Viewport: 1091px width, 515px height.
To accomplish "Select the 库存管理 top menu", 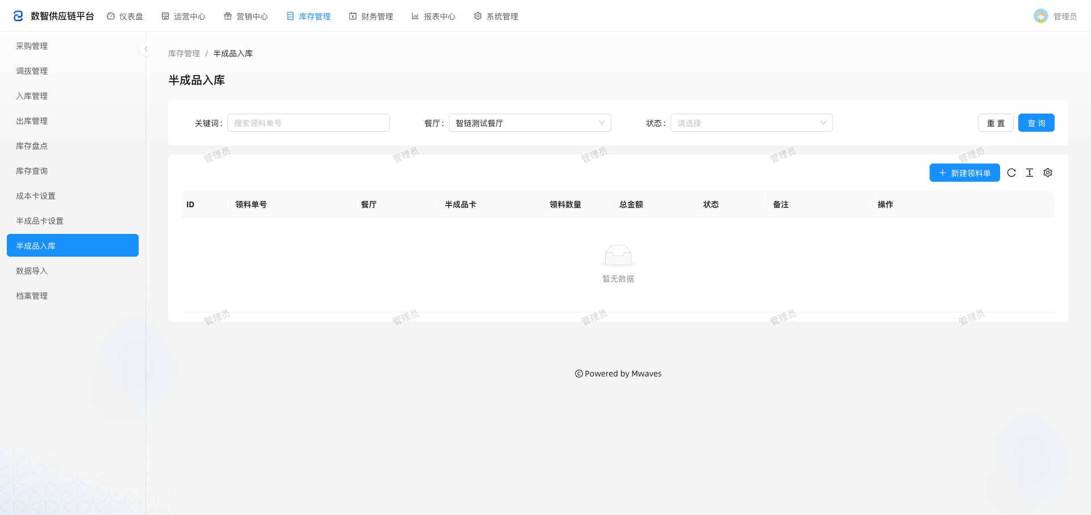I will [x=309, y=16].
